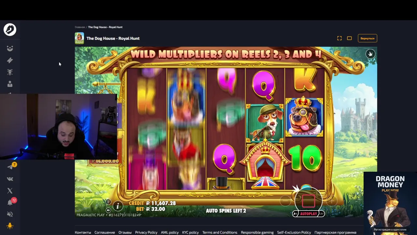Image resolution: width=417 pixels, height=235 pixels.
Task: Open Self-Exclusion Policy footer link
Action: (x=294, y=232)
